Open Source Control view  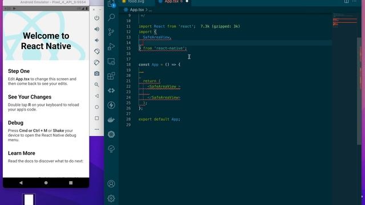click(x=111, y=32)
